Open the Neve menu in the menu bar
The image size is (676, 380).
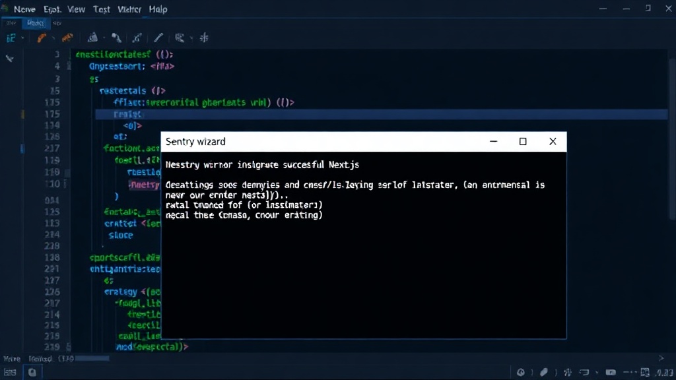(x=24, y=9)
